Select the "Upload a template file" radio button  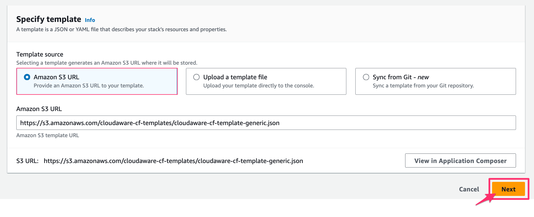[196, 77]
